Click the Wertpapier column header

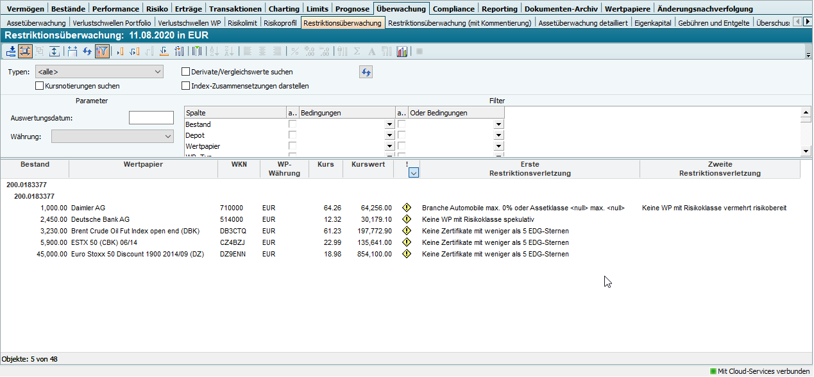pyautogui.click(x=143, y=165)
